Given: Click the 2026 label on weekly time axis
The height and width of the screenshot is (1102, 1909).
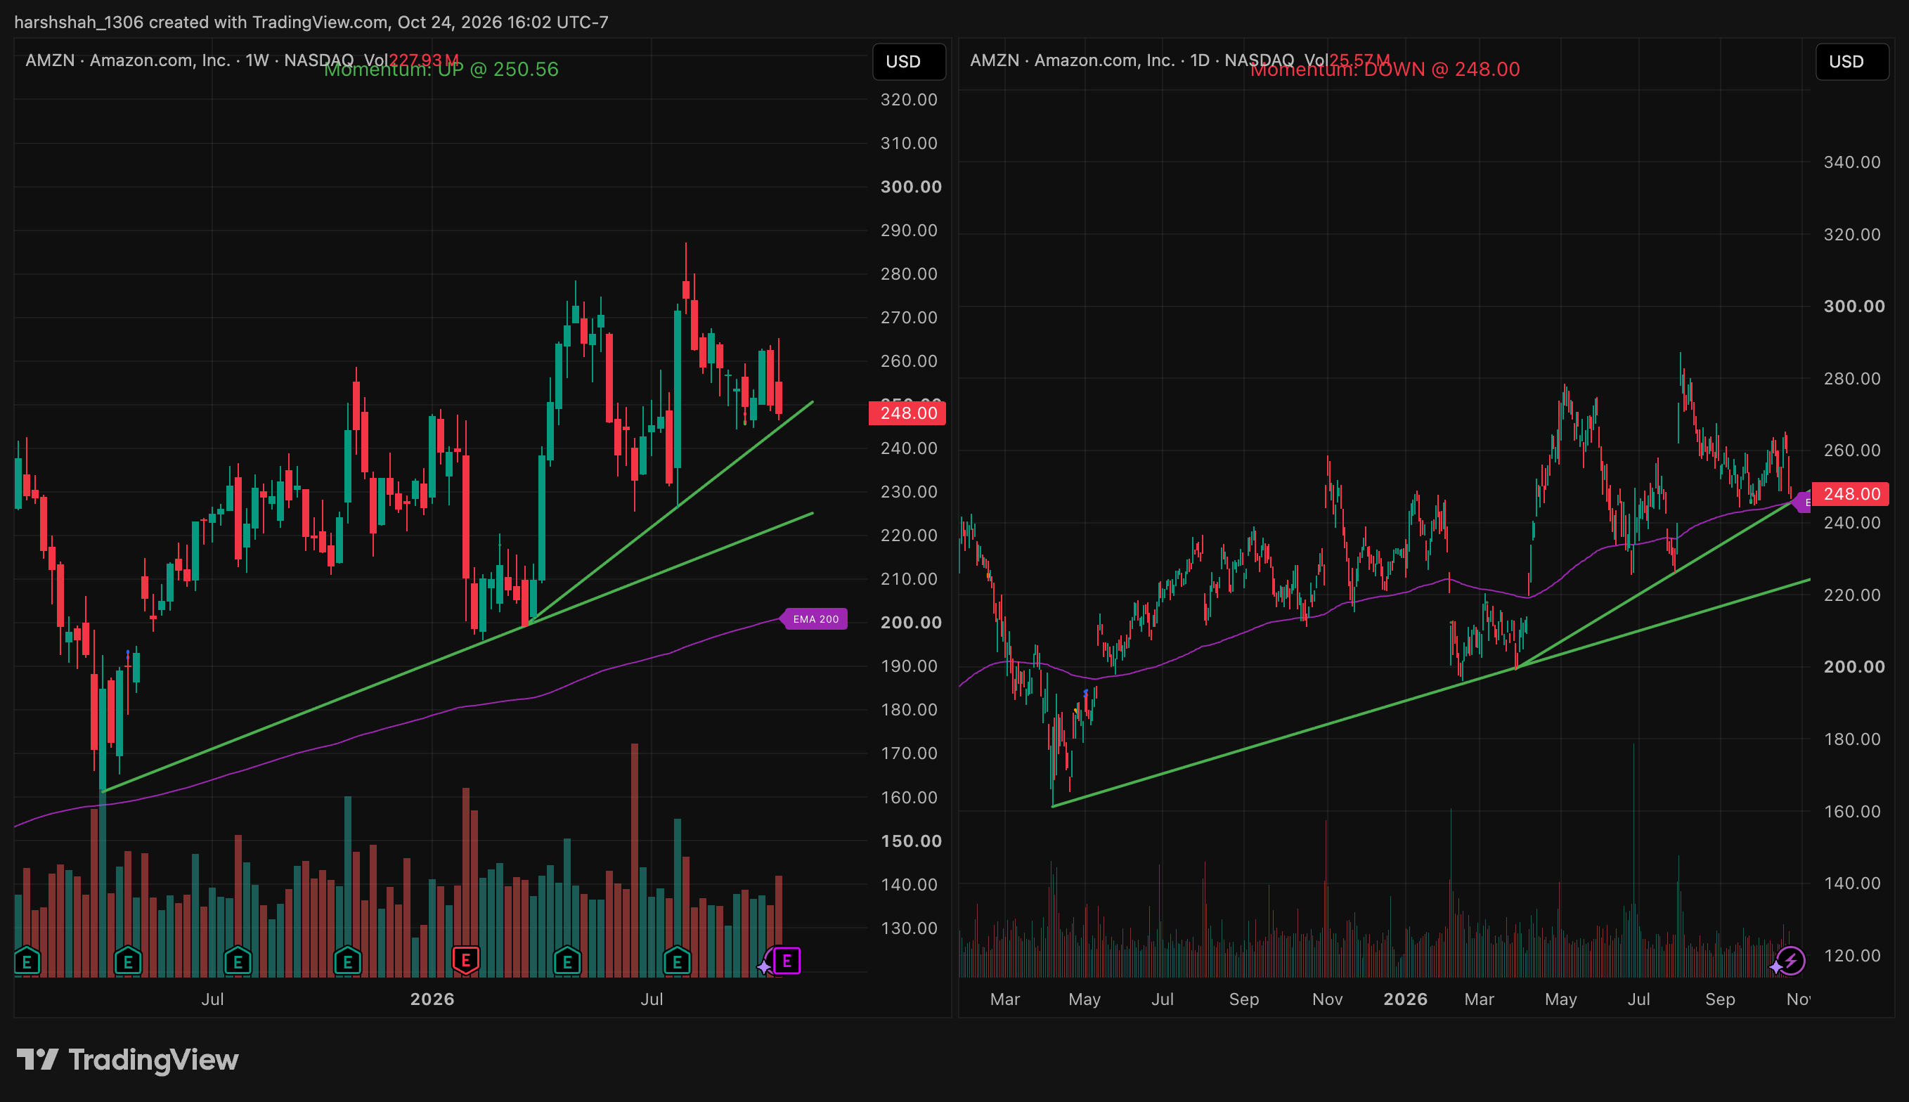Looking at the screenshot, I should coord(432,999).
